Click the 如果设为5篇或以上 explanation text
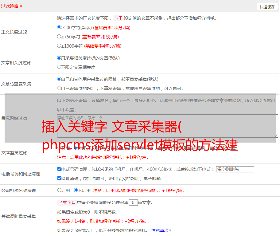This screenshot has height=236, width=280. (103, 230)
